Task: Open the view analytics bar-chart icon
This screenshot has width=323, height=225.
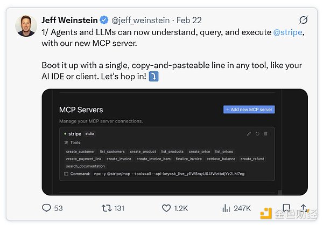Action: click(226, 208)
